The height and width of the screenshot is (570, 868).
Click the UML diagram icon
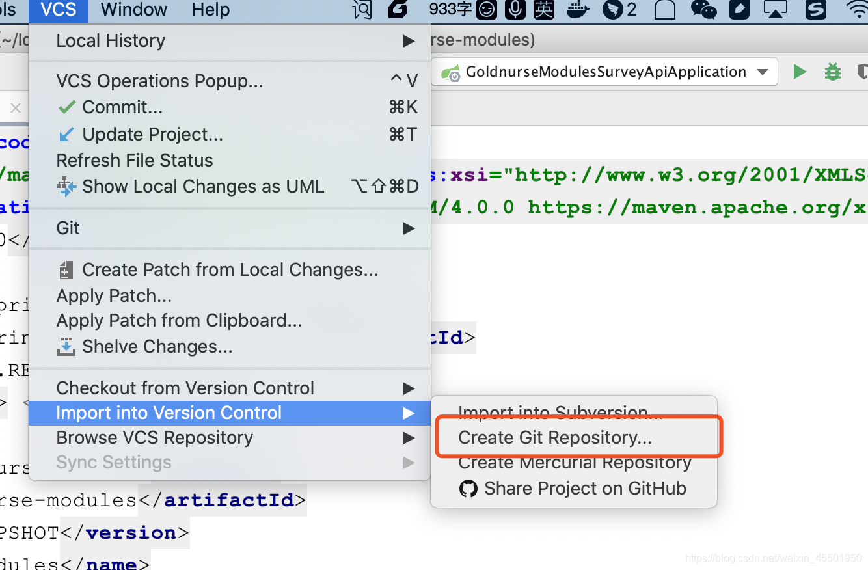(66, 187)
